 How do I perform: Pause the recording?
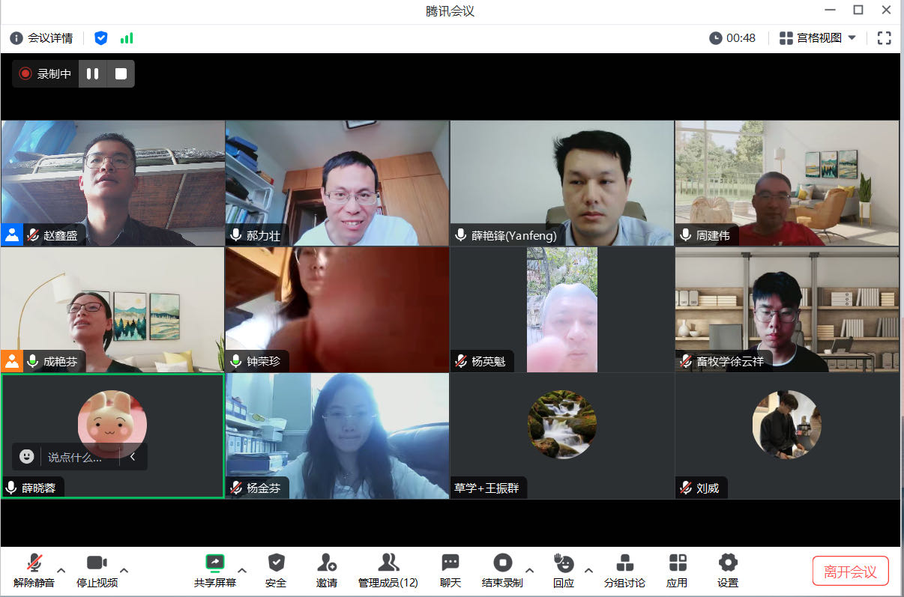(x=93, y=73)
